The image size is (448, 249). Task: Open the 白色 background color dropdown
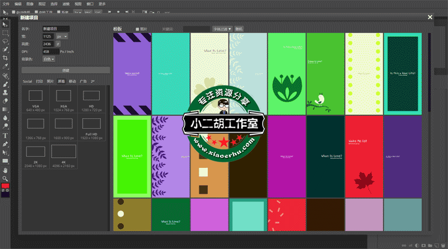49,59
